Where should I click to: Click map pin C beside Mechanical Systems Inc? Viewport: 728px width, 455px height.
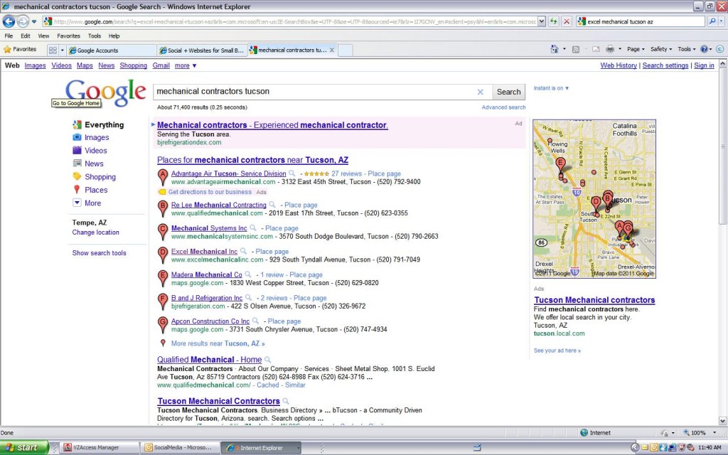[x=163, y=231]
